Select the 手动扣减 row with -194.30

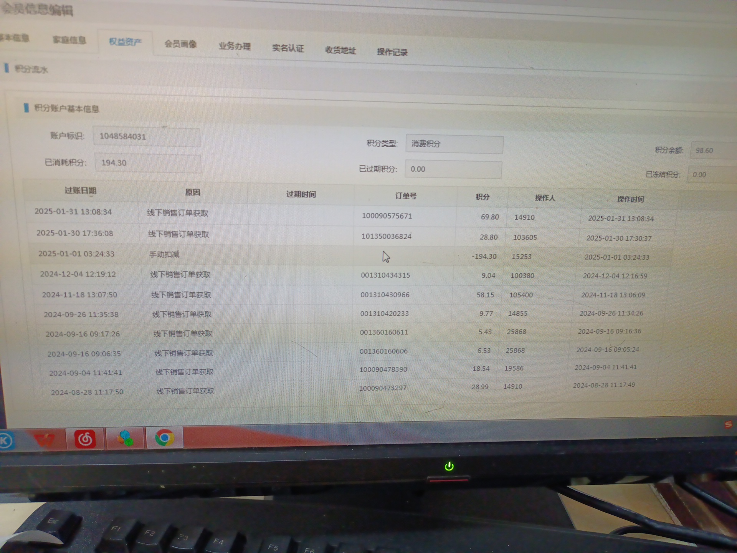click(x=164, y=255)
